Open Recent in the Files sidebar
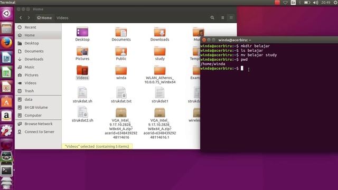338x190 pixels. point(39,27)
